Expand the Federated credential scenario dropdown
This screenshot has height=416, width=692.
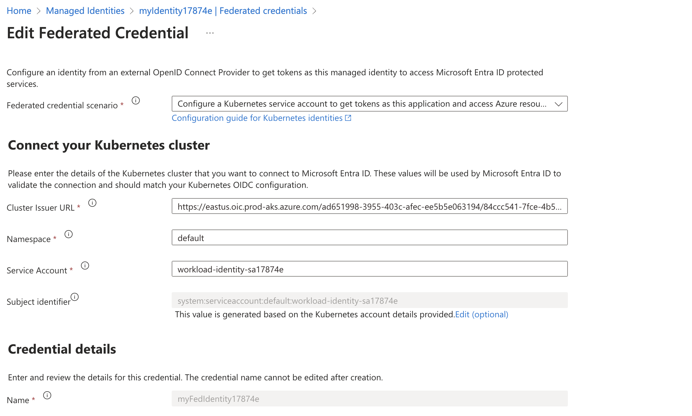pyautogui.click(x=362, y=104)
